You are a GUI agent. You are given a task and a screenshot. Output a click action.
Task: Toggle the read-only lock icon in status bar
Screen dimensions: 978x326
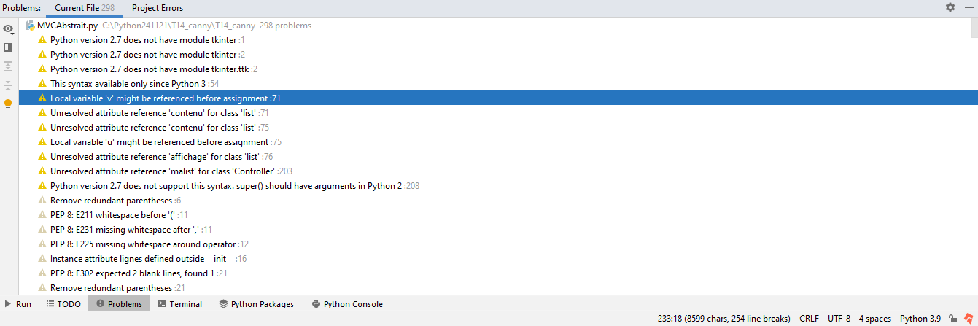pos(952,319)
